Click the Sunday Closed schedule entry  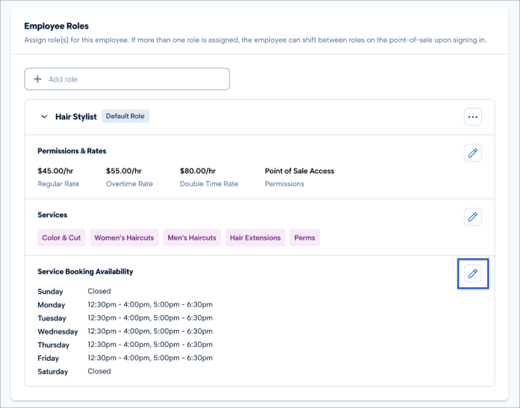(x=99, y=291)
